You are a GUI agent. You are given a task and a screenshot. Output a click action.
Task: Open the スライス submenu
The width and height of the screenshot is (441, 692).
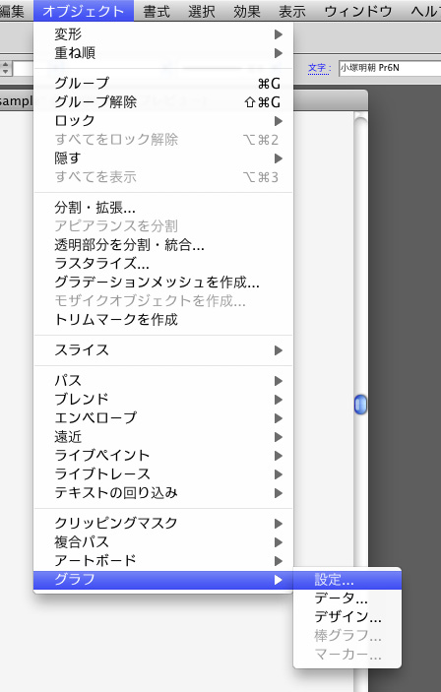[163, 350]
